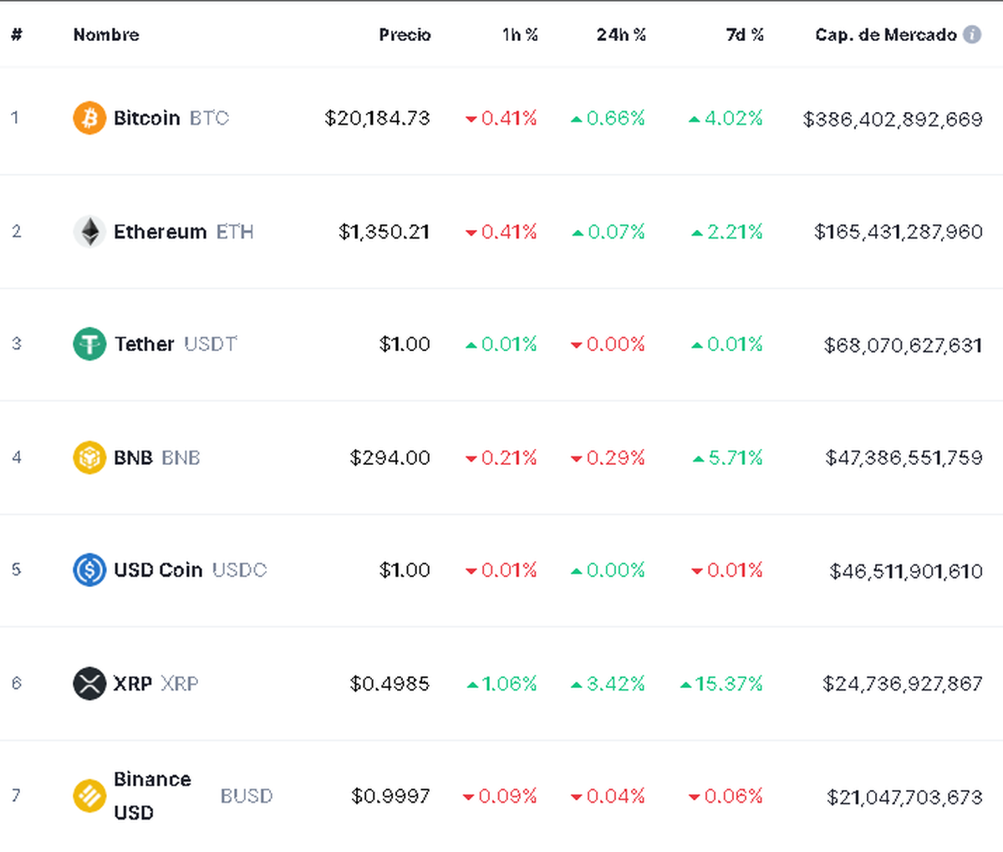This screenshot has height=852, width=1003.
Task: Click the XRP coin logo
Action: 89,683
